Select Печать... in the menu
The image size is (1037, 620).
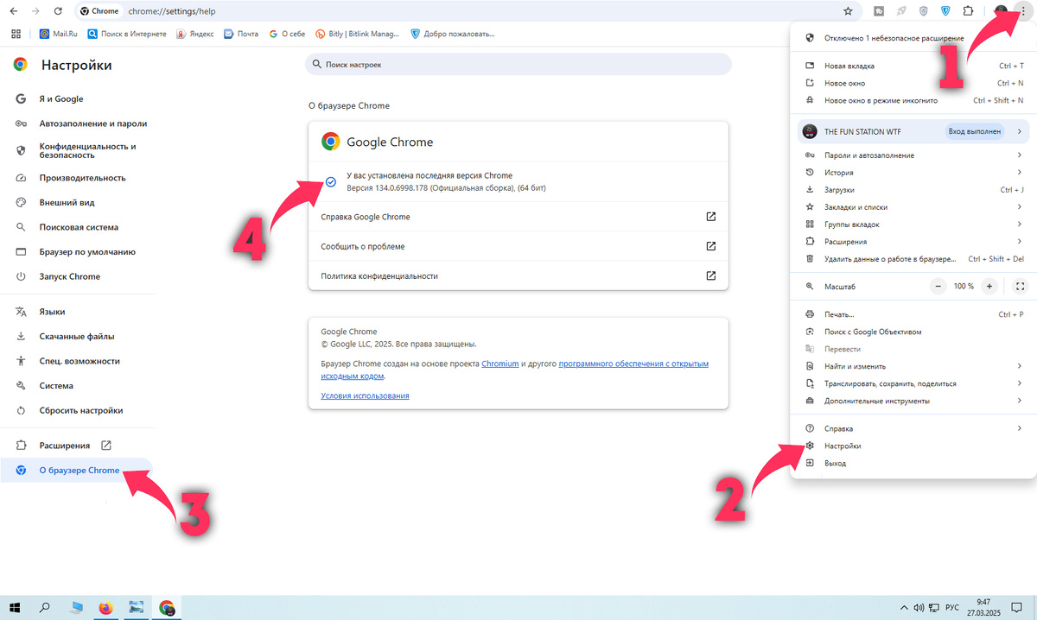pyautogui.click(x=913, y=314)
